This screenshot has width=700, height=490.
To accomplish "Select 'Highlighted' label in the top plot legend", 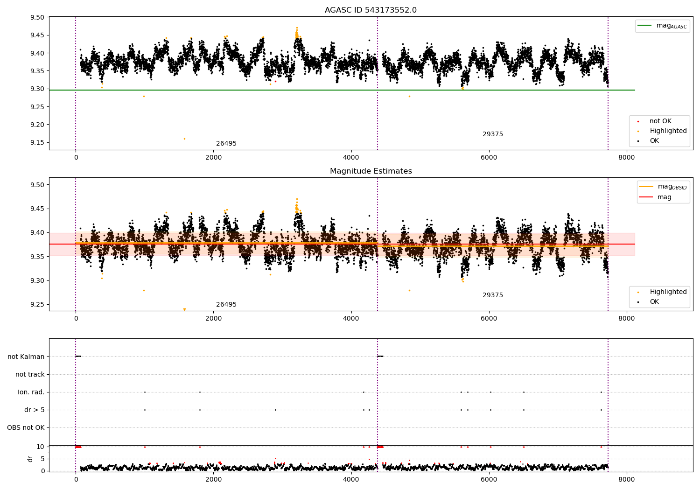I will [668, 131].
